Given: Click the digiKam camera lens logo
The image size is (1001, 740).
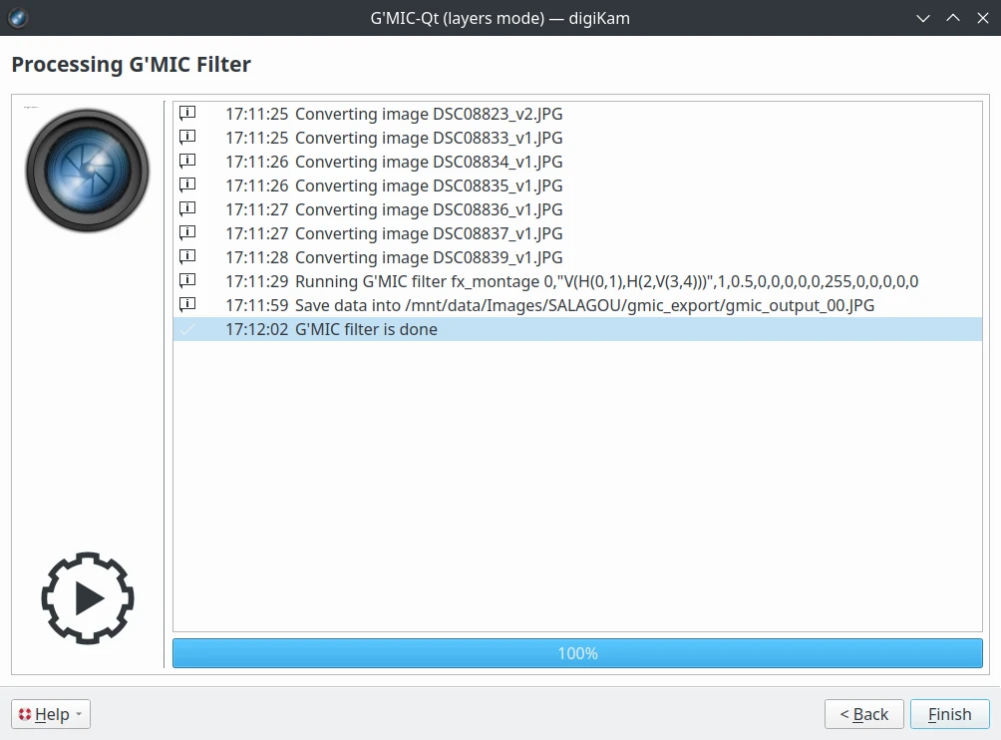Looking at the screenshot, I should 88,171.
